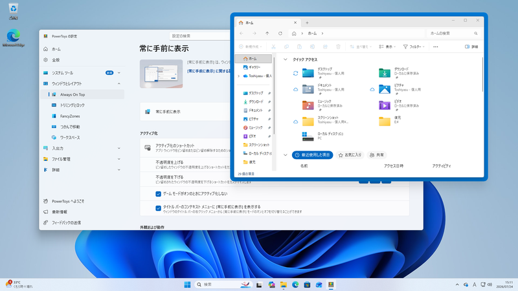Open the Windows Start button
This screenshot has width=518, height=291.
point(187,285)
